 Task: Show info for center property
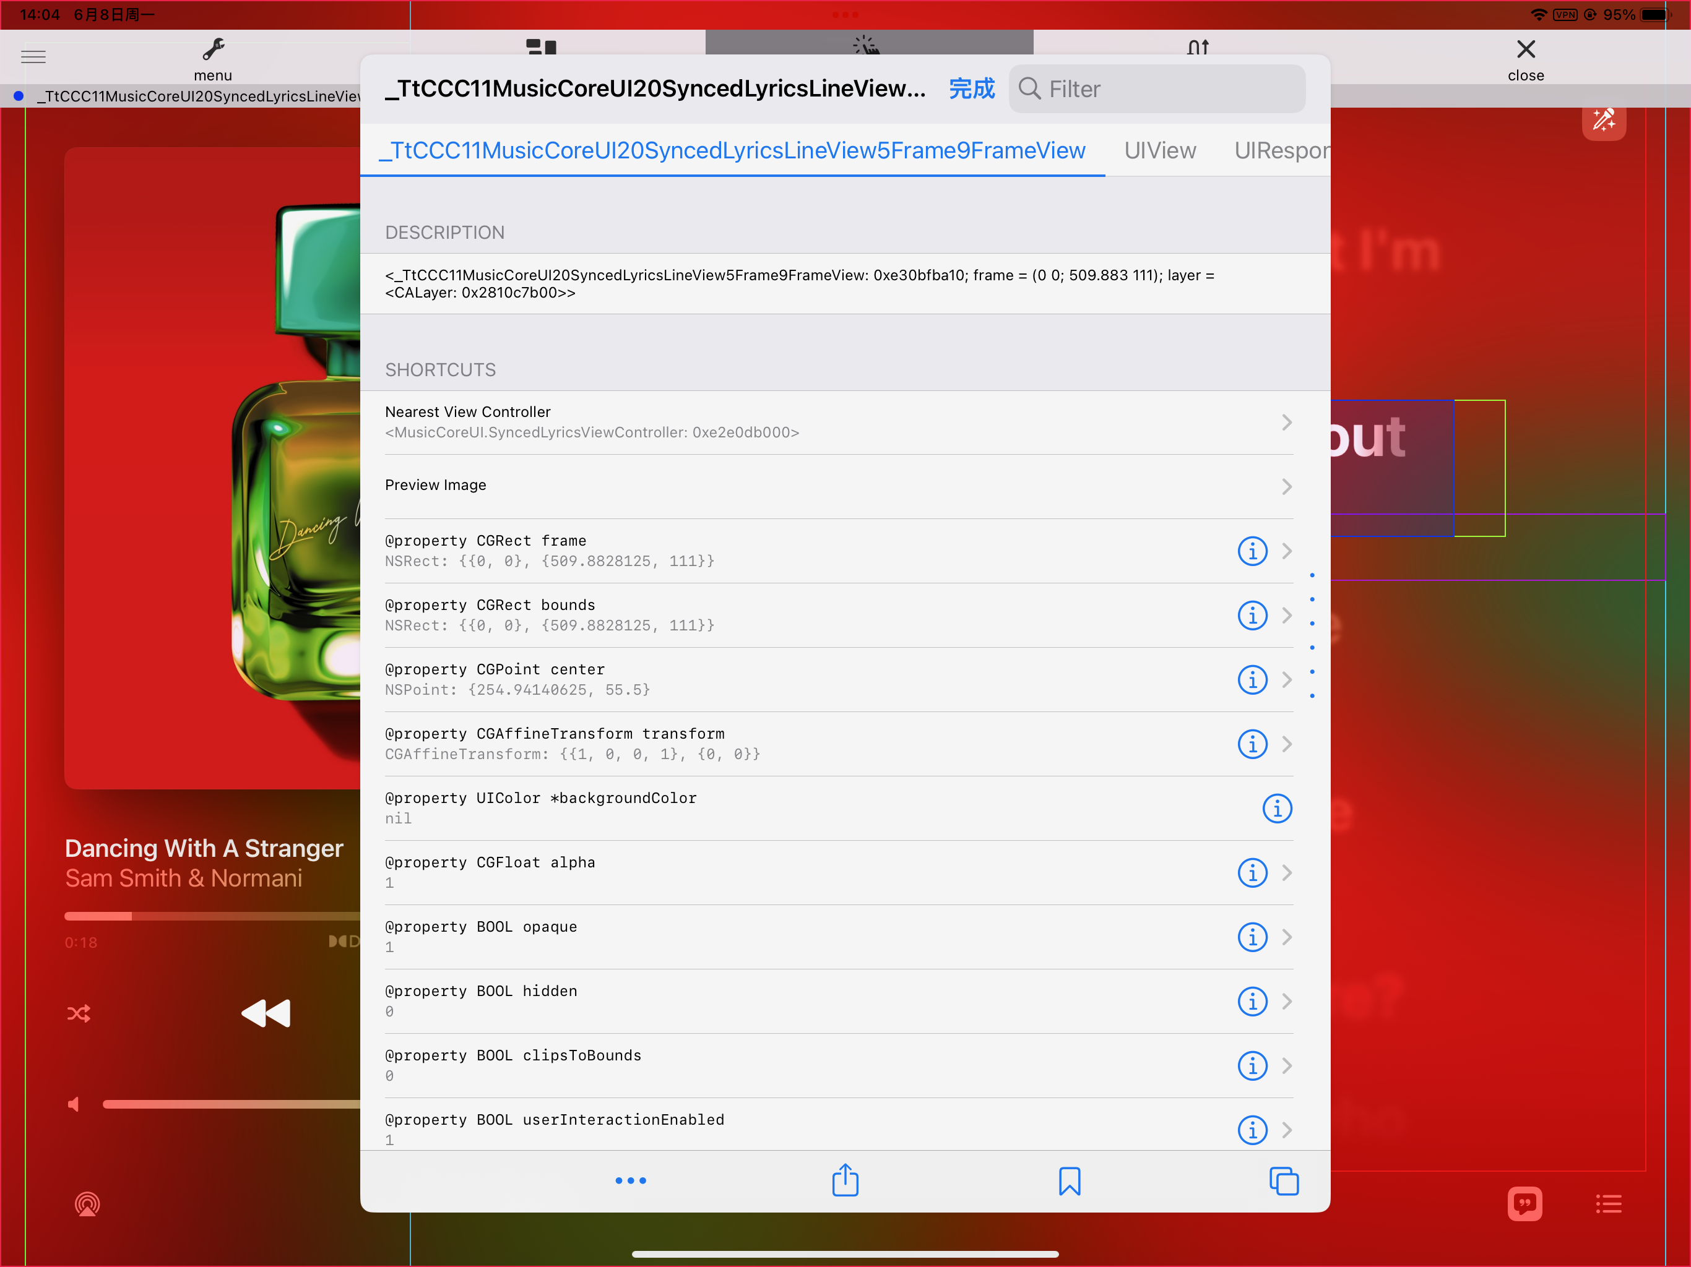point(1252,679)
